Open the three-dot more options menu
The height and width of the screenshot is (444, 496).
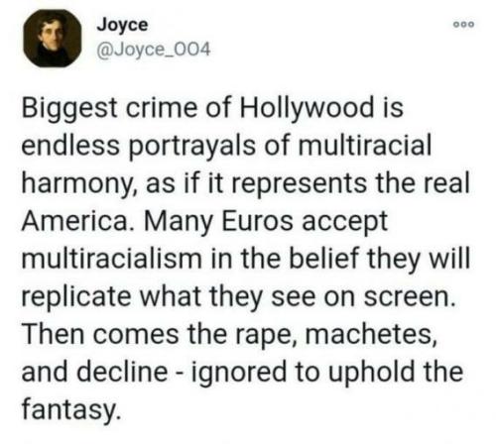463,25
